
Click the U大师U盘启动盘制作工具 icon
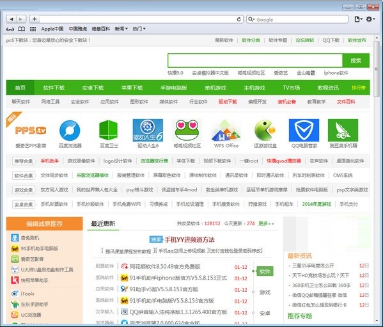tap(15, 269)
